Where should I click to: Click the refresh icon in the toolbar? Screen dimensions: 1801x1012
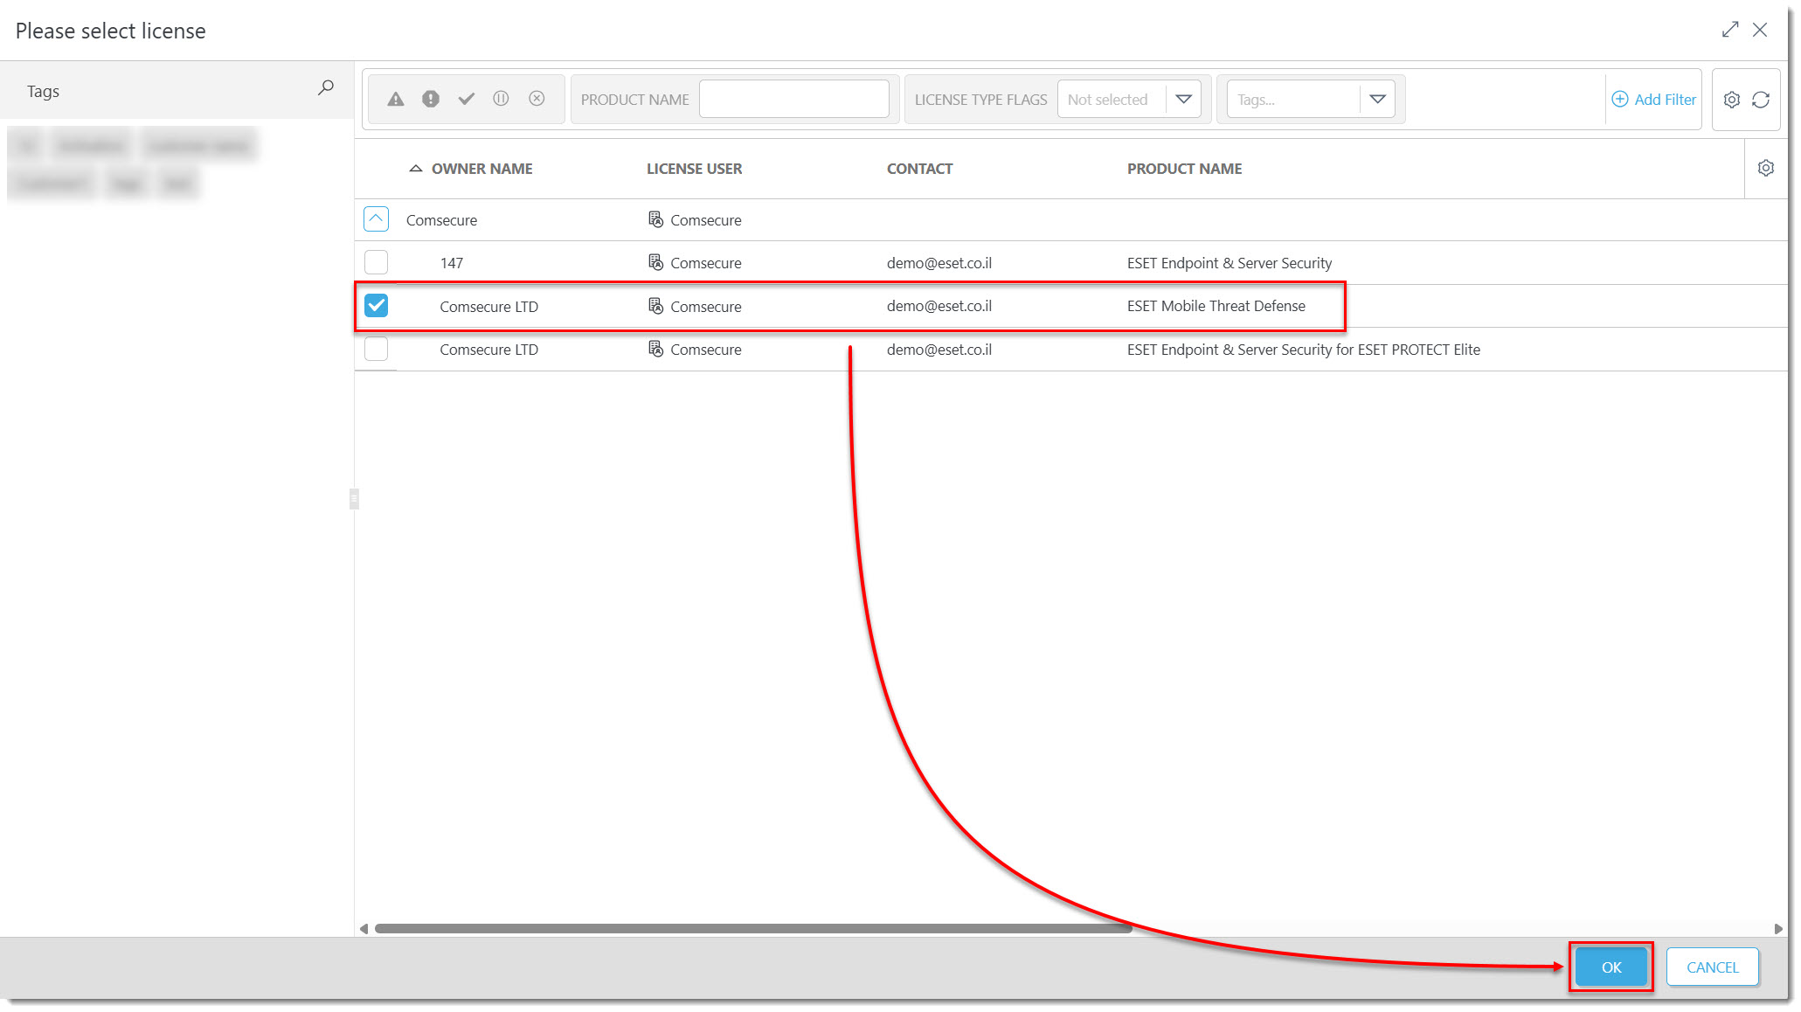pos(1761,100)
